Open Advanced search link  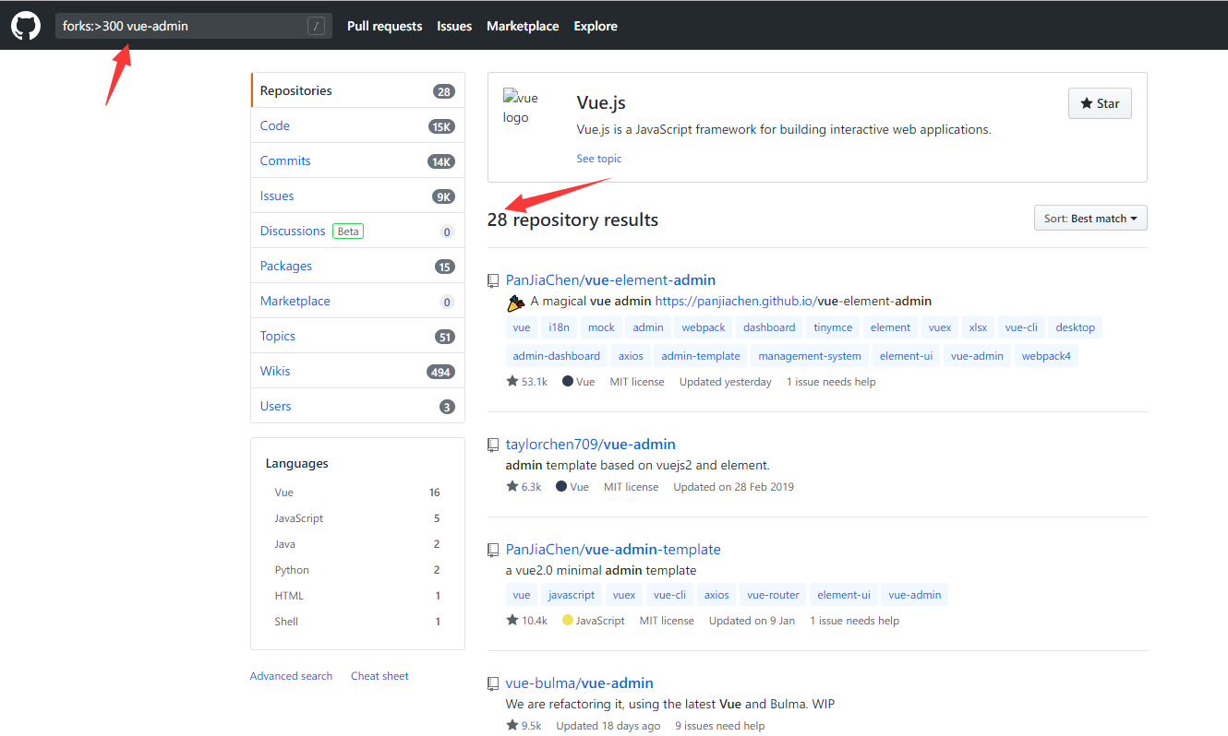tap(291, 676)
